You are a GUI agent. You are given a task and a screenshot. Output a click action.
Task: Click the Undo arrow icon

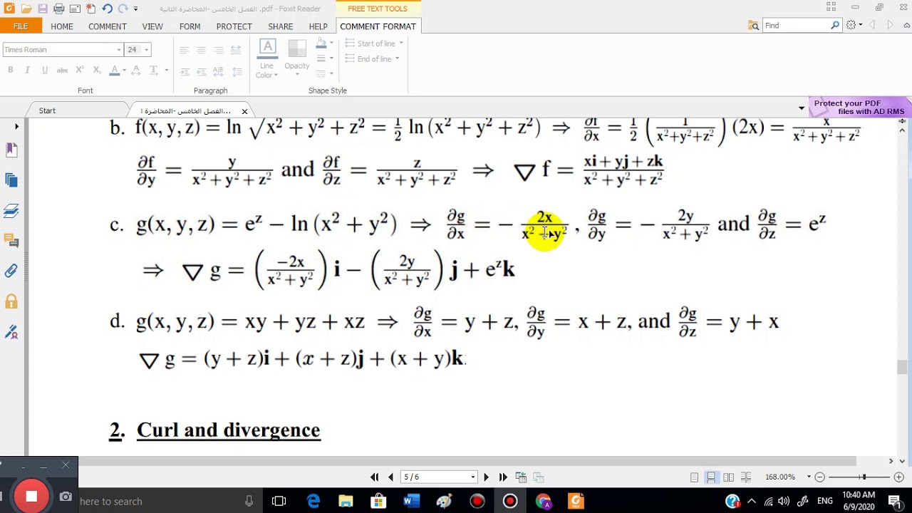tap(107, 9)
